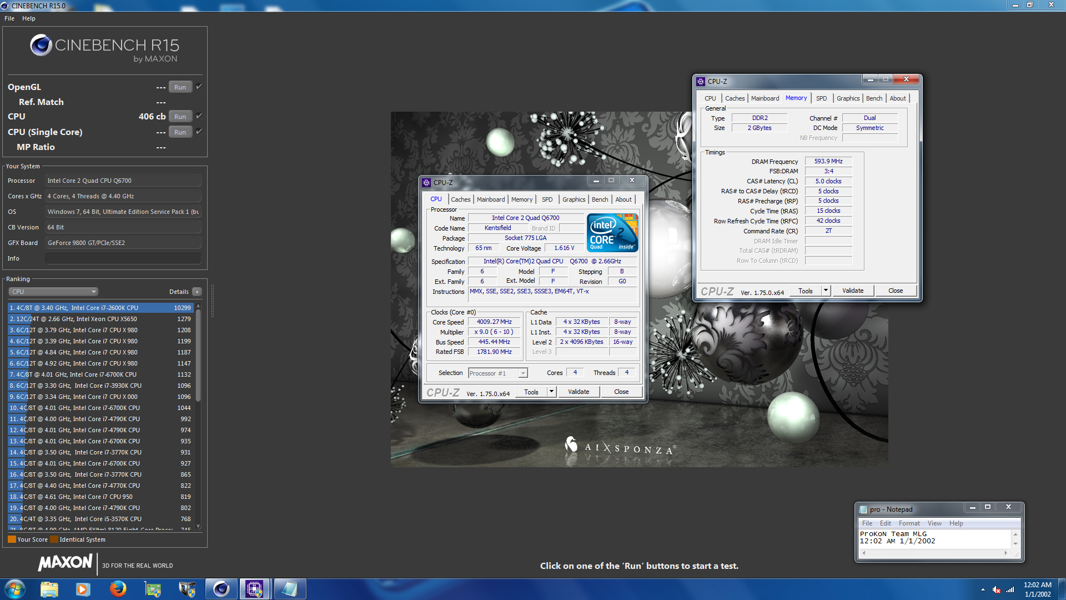The image size is (1066, 600).
Task: Switch to Caches tab in CPU-Z CPU window
Action: click(x=460, y=199)
